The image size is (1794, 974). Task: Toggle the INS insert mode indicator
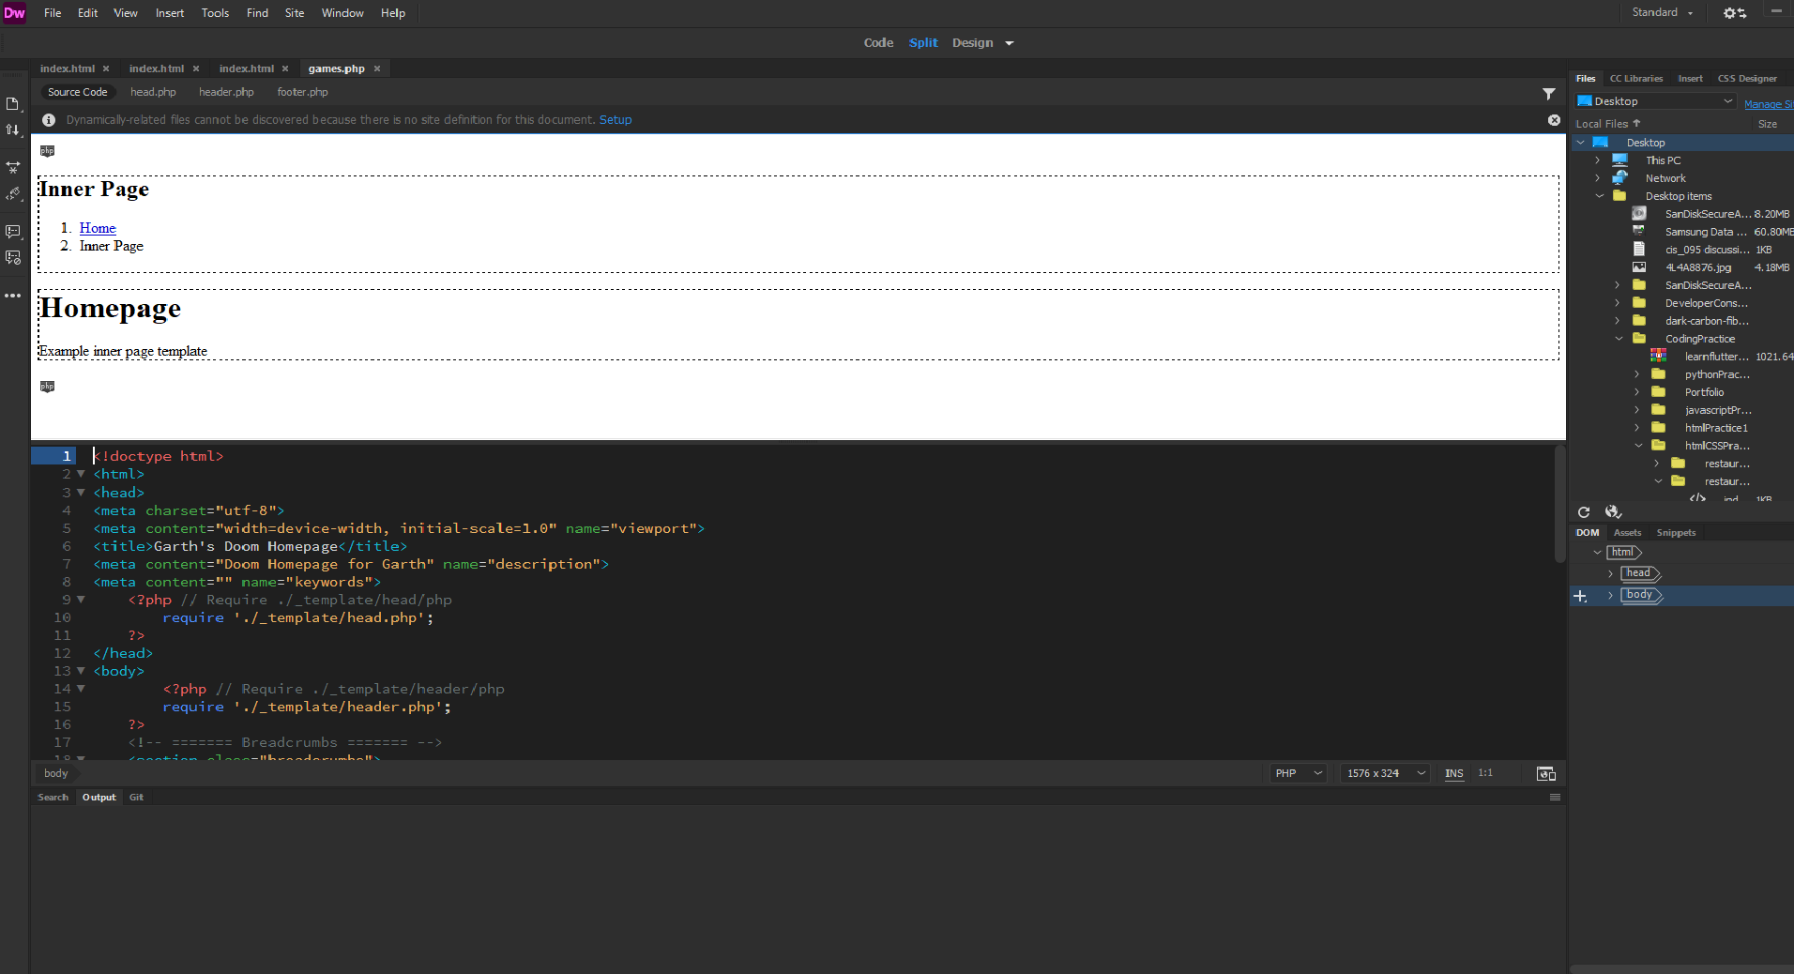click(1453, 774)
